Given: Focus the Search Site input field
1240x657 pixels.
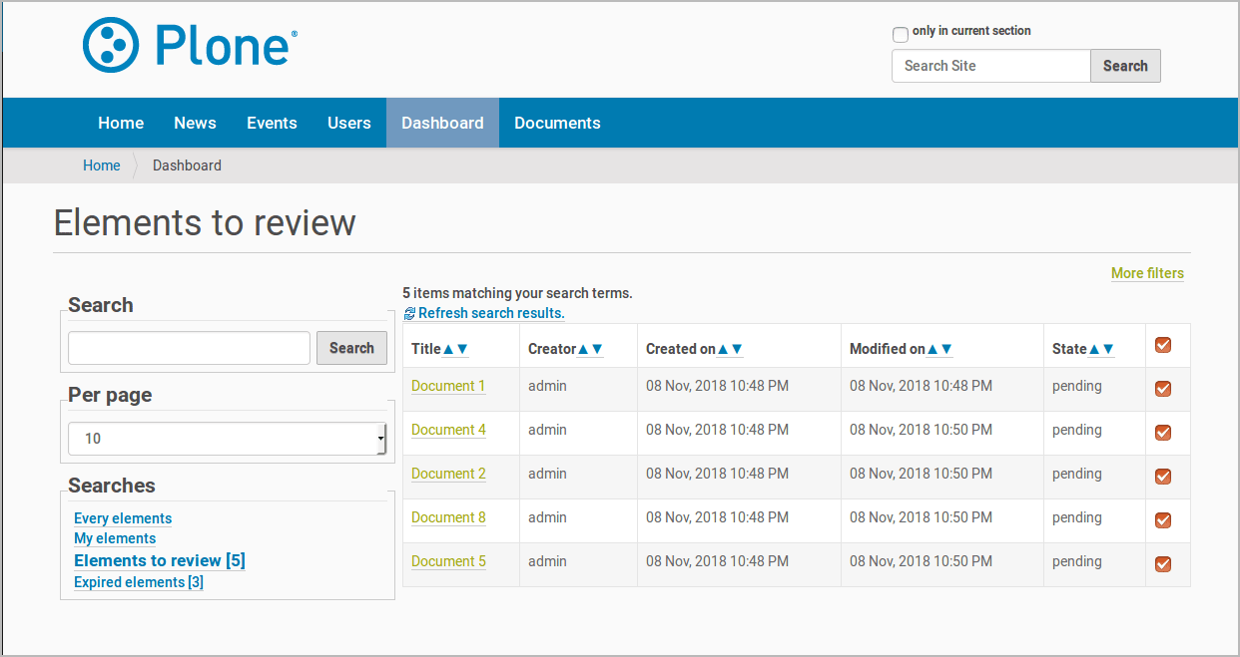Looking at the screenshot, I should pyautogui.click(x=990, y=66).
